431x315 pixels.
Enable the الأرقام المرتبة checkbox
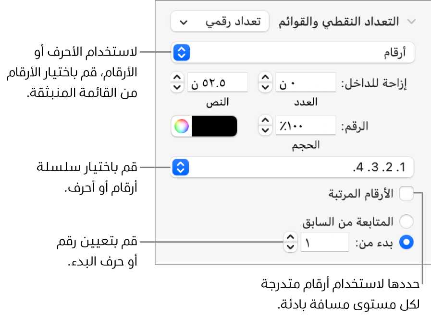point(406,194)
